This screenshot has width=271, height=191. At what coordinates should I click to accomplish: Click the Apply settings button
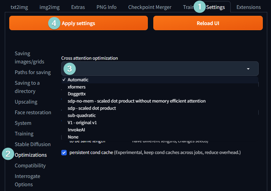78,23
